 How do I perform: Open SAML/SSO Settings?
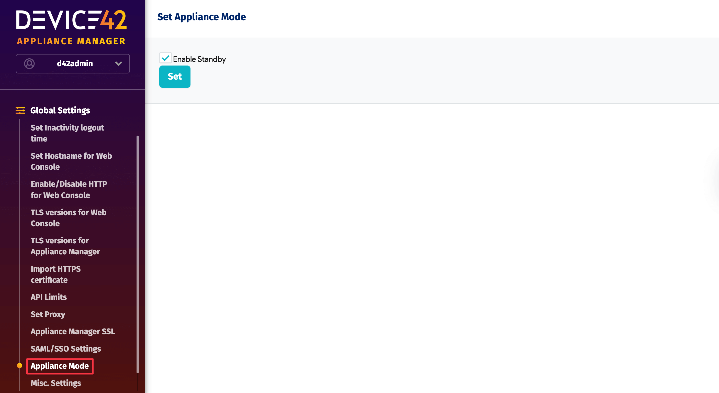point(66,348)
